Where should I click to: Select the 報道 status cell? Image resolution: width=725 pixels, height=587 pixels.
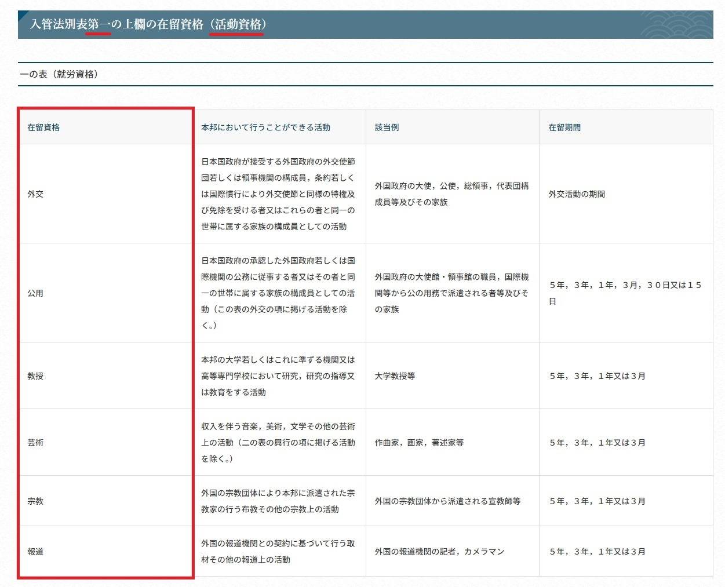click(x=35, y=552)
